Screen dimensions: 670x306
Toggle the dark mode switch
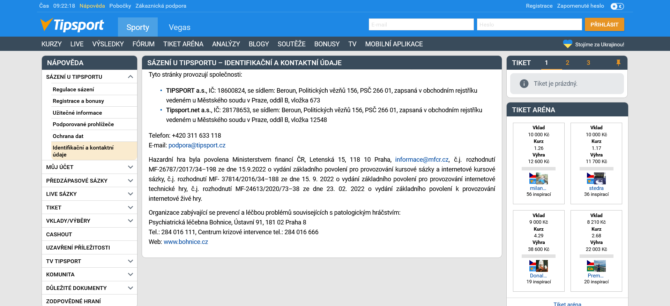tap(617, 6)
